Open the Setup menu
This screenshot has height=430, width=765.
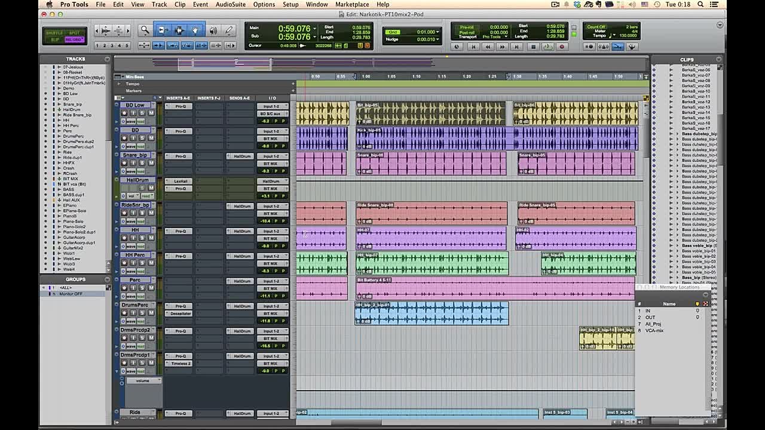coord(290,4)
